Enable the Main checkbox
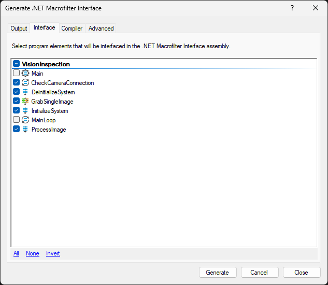This screenshot has width=328, height=285. point(17,74)
